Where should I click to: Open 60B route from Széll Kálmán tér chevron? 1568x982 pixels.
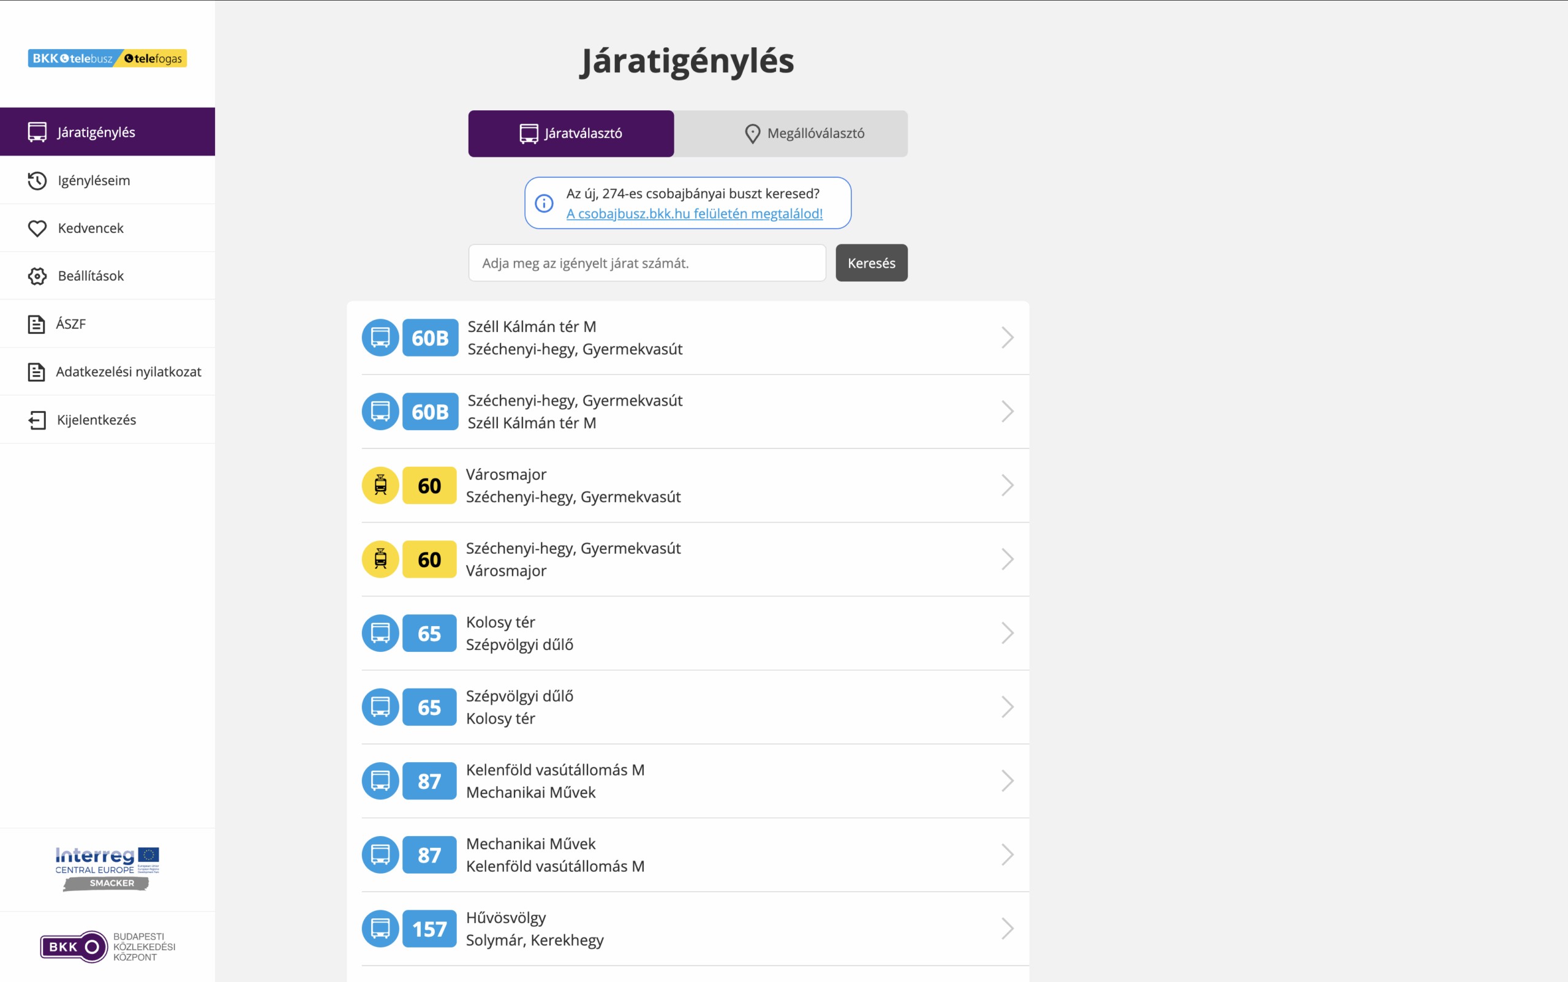coord(1007,338)
